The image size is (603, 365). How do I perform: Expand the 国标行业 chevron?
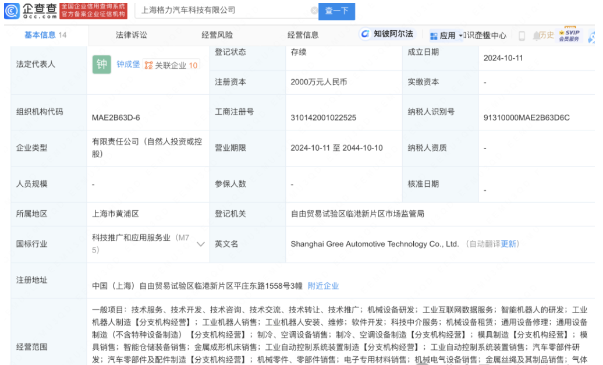(x=200, y=244)
